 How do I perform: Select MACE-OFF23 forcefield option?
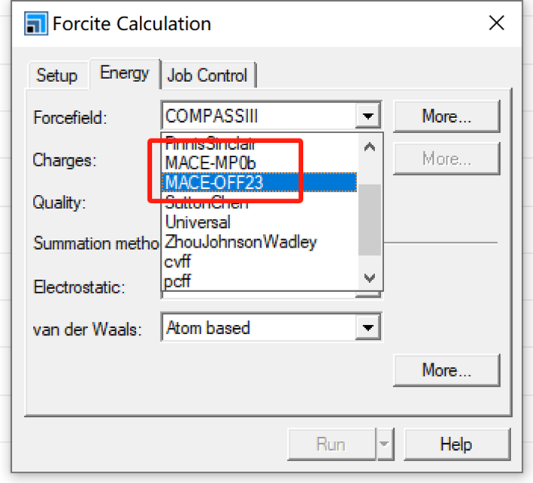pyautogui.click(x=214, y=182)
